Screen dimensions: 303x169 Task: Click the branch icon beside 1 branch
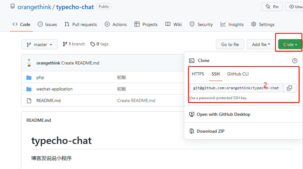point(65,44)
